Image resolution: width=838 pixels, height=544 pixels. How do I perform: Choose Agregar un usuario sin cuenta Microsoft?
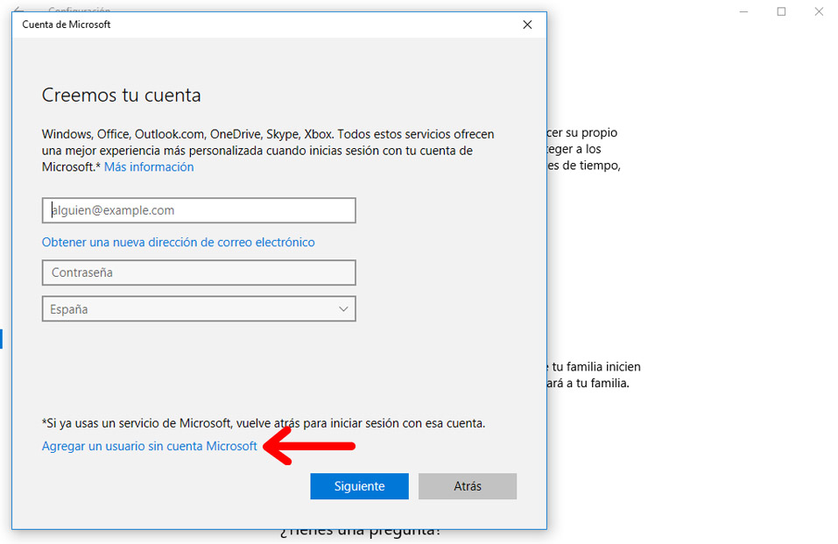click(x=149, y=446)
